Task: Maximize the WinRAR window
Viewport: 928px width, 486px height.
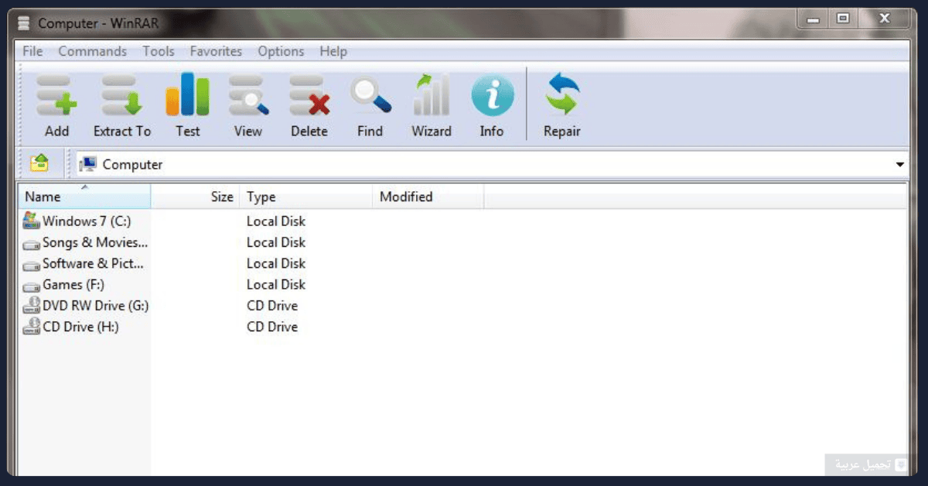Action: [842, 19]
